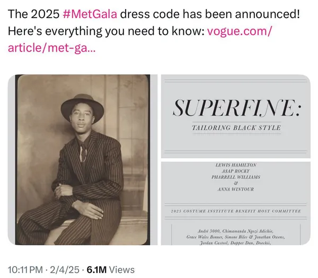Viewport: 318px width, 278px height.
Task: Click the man's tie in the photo
Action: click(83, 152)
